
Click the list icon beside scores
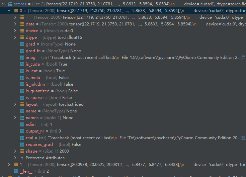[x=10, y=4]
